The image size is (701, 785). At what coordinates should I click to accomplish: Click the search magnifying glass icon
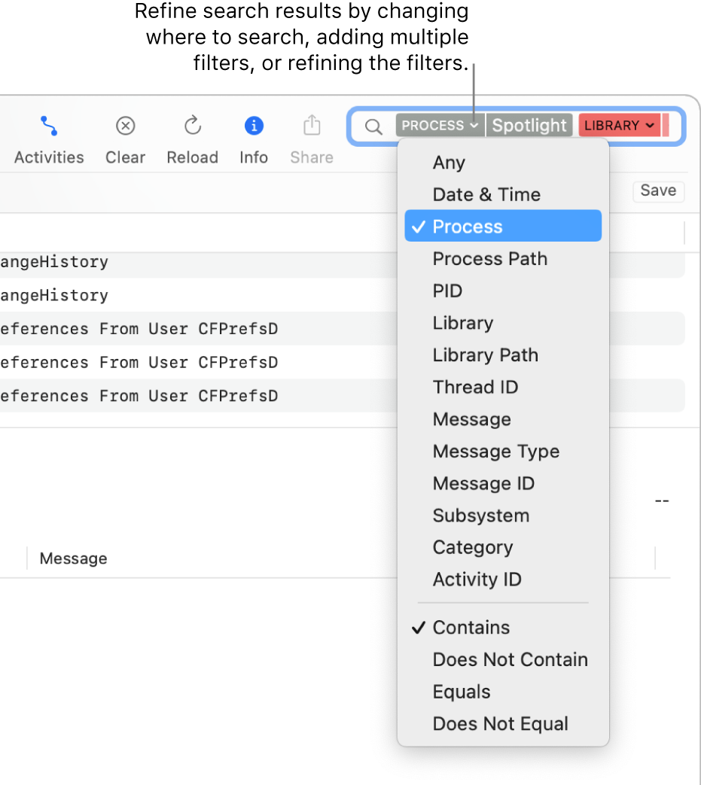pyautogui.click(x=373, y=127)
